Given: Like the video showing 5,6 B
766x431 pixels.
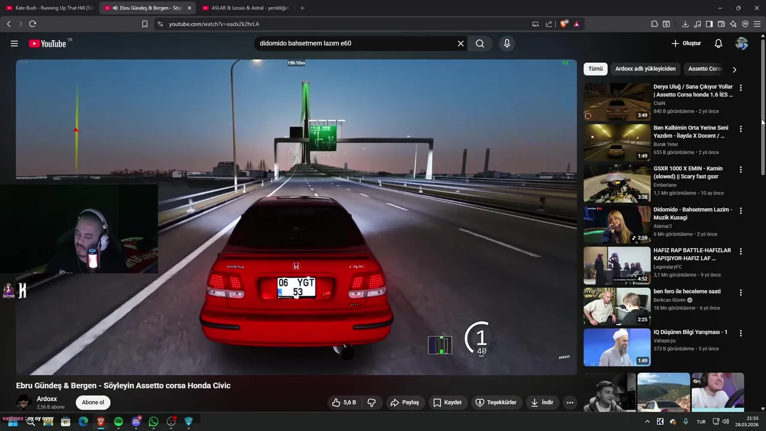Looking at the screenshot, I should point(344,402).
